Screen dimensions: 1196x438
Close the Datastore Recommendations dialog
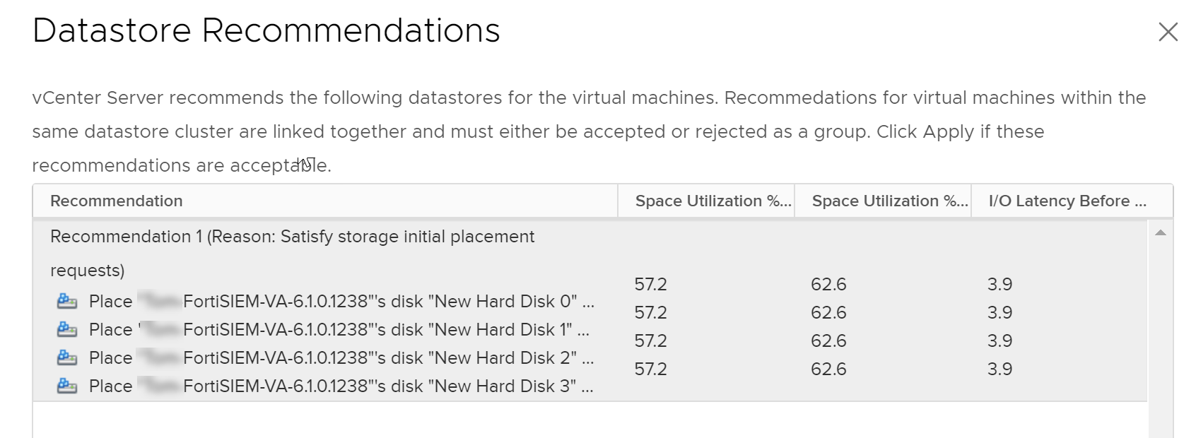[1168, 32]
